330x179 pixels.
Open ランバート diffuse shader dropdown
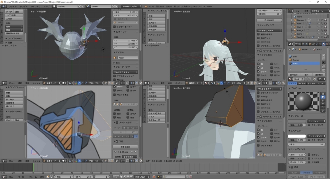click(x=316, y=121)
